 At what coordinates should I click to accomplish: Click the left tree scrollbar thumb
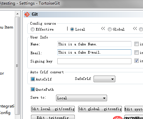(x=17, y=65)
